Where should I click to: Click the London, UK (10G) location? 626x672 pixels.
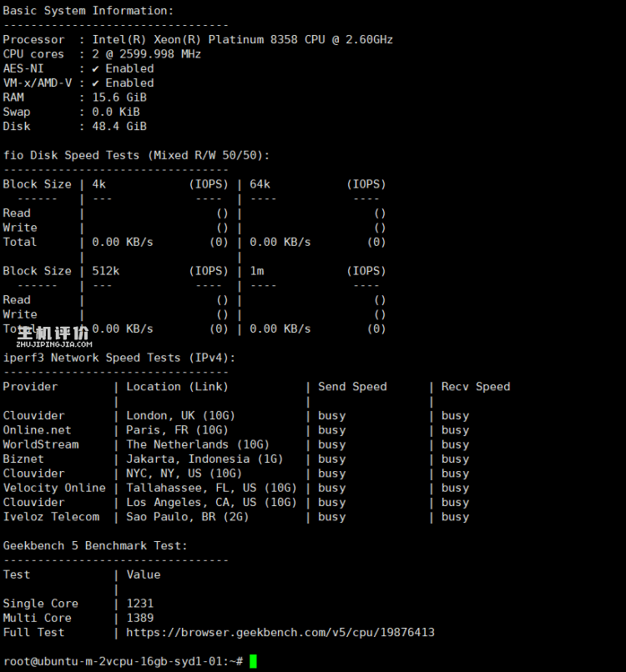(x=181, y=415)
